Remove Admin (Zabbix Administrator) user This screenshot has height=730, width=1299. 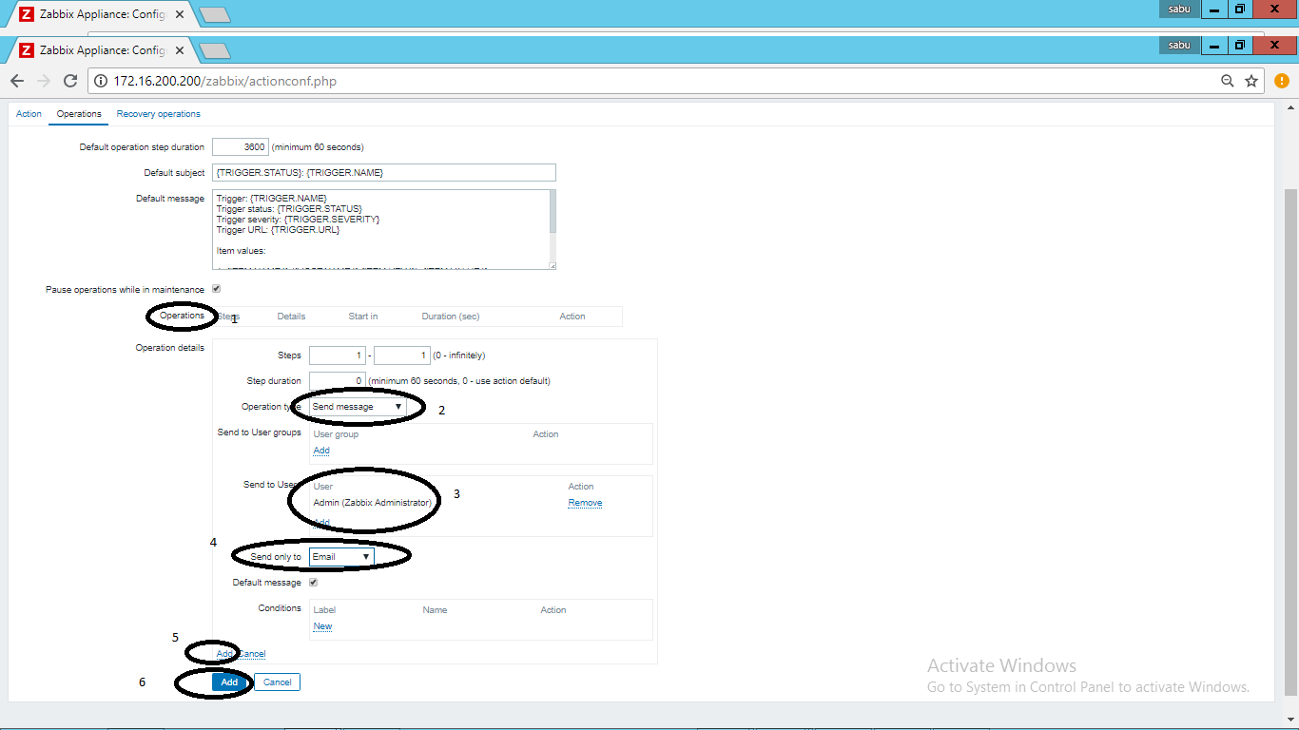point(585,503)
